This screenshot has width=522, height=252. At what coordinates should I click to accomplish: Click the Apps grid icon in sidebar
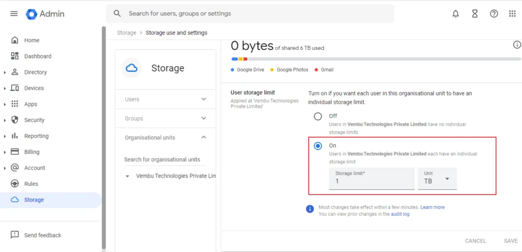tap(15, 104)
